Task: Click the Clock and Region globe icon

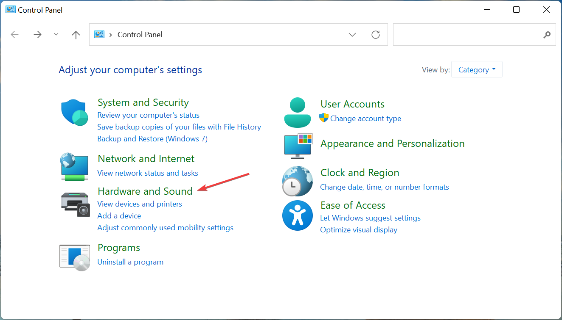Action: (x=298, y=181)
